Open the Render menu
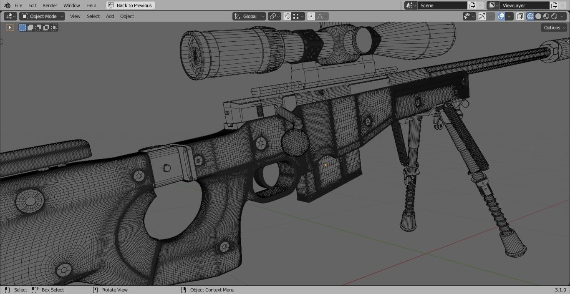Screen dimensions: 570x294 tap(50, 5)
